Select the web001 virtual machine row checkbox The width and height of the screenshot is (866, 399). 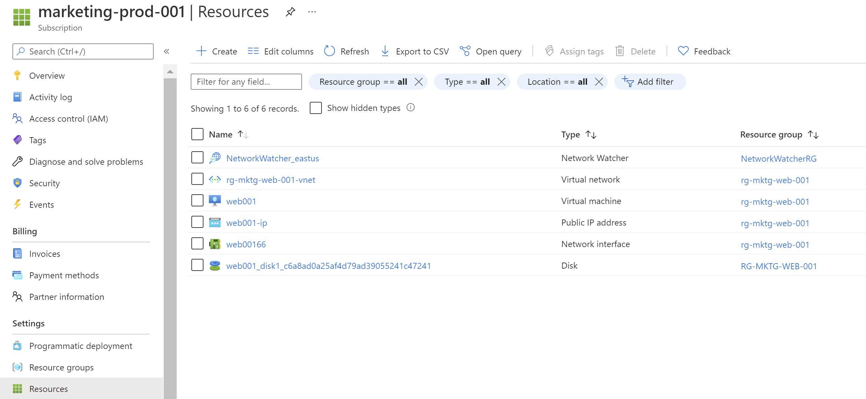coord(197,200)
